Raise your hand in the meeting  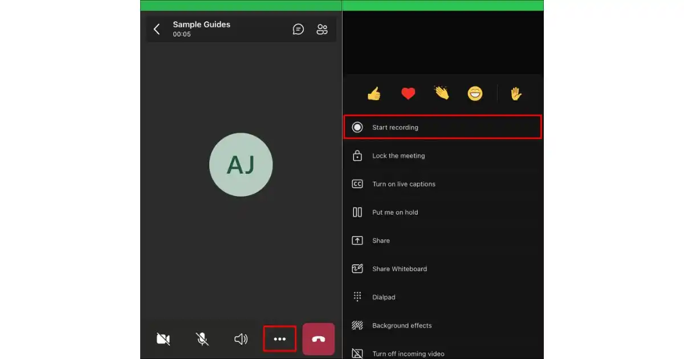[516, 93]
